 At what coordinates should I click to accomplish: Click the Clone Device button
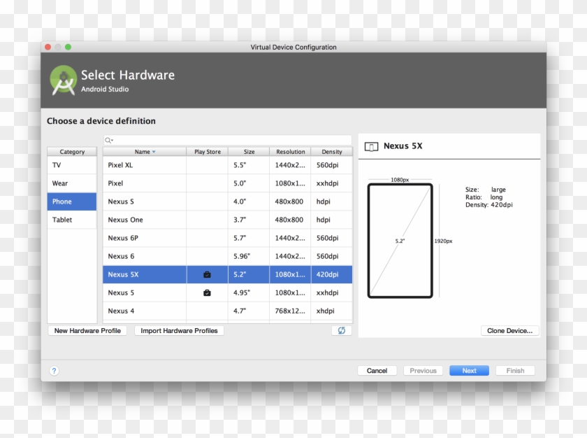point(509,331)
